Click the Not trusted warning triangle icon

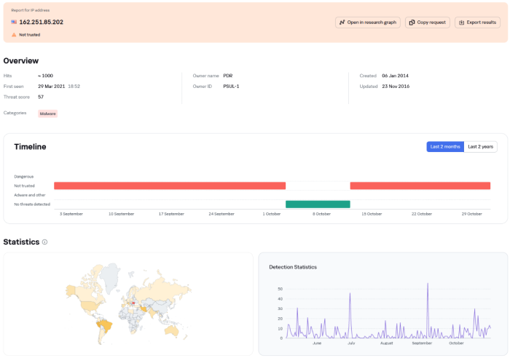coord(14,34)
